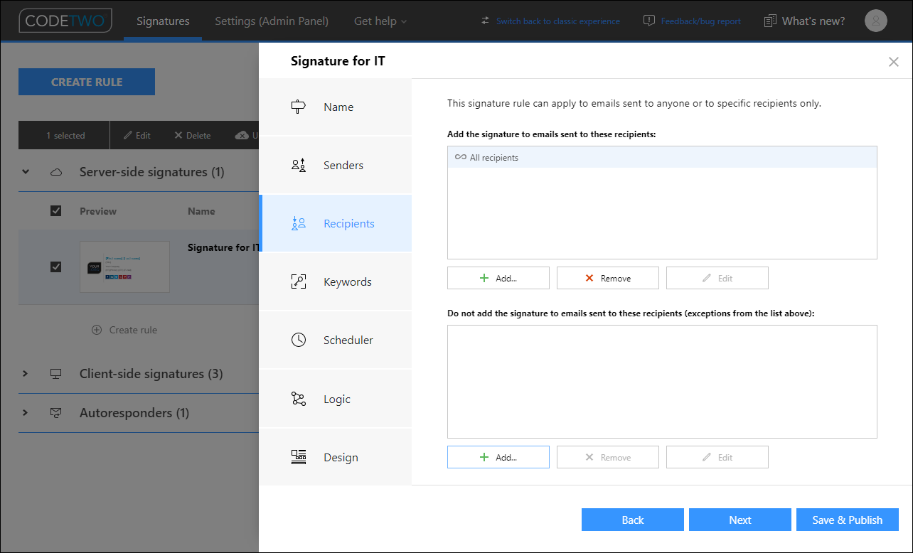Image resolution: width=913 pixels, height=553 pixels.
Task: Click the Autoresponders envelope icon
Action: [56, 413]
